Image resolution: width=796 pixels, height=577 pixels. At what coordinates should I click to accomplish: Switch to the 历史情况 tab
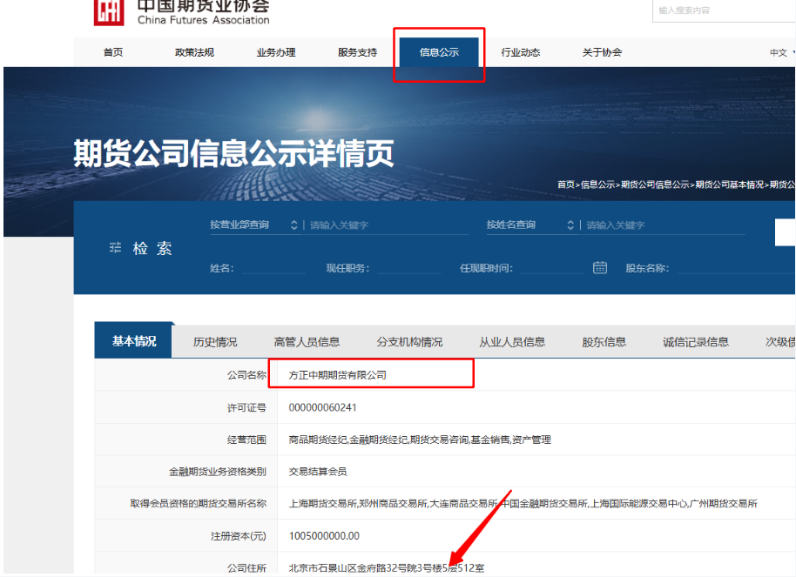point(215,342)
